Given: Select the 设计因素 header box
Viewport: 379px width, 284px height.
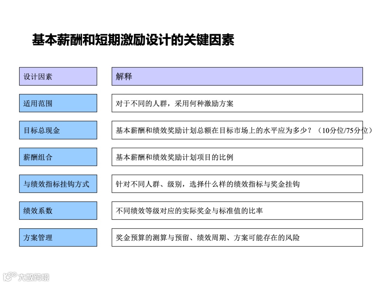Looking at the screenshot, I should [58, 76].
